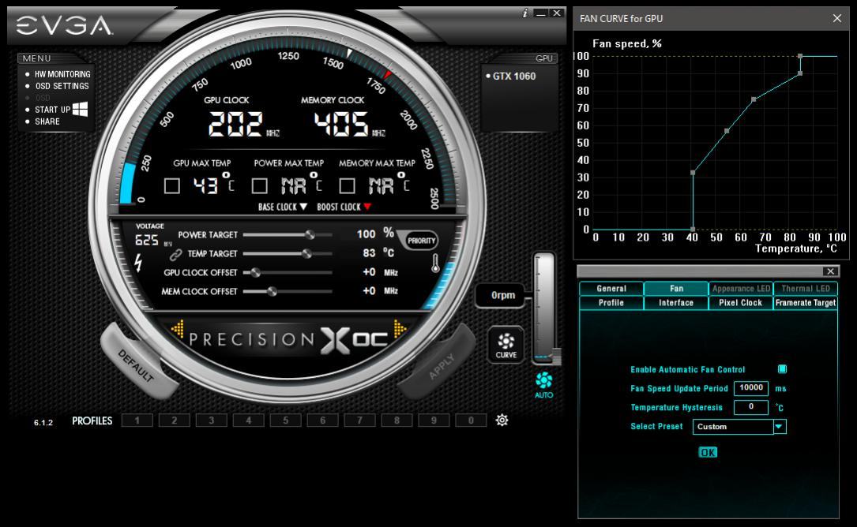Toggle the GPU MAX TEMP checkbox
The height and width of the screenshot is (527, 857).
point(172,185)
